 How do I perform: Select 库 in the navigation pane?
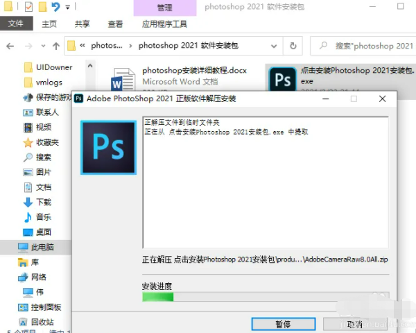pyautogui.click(x=28, y=262)
